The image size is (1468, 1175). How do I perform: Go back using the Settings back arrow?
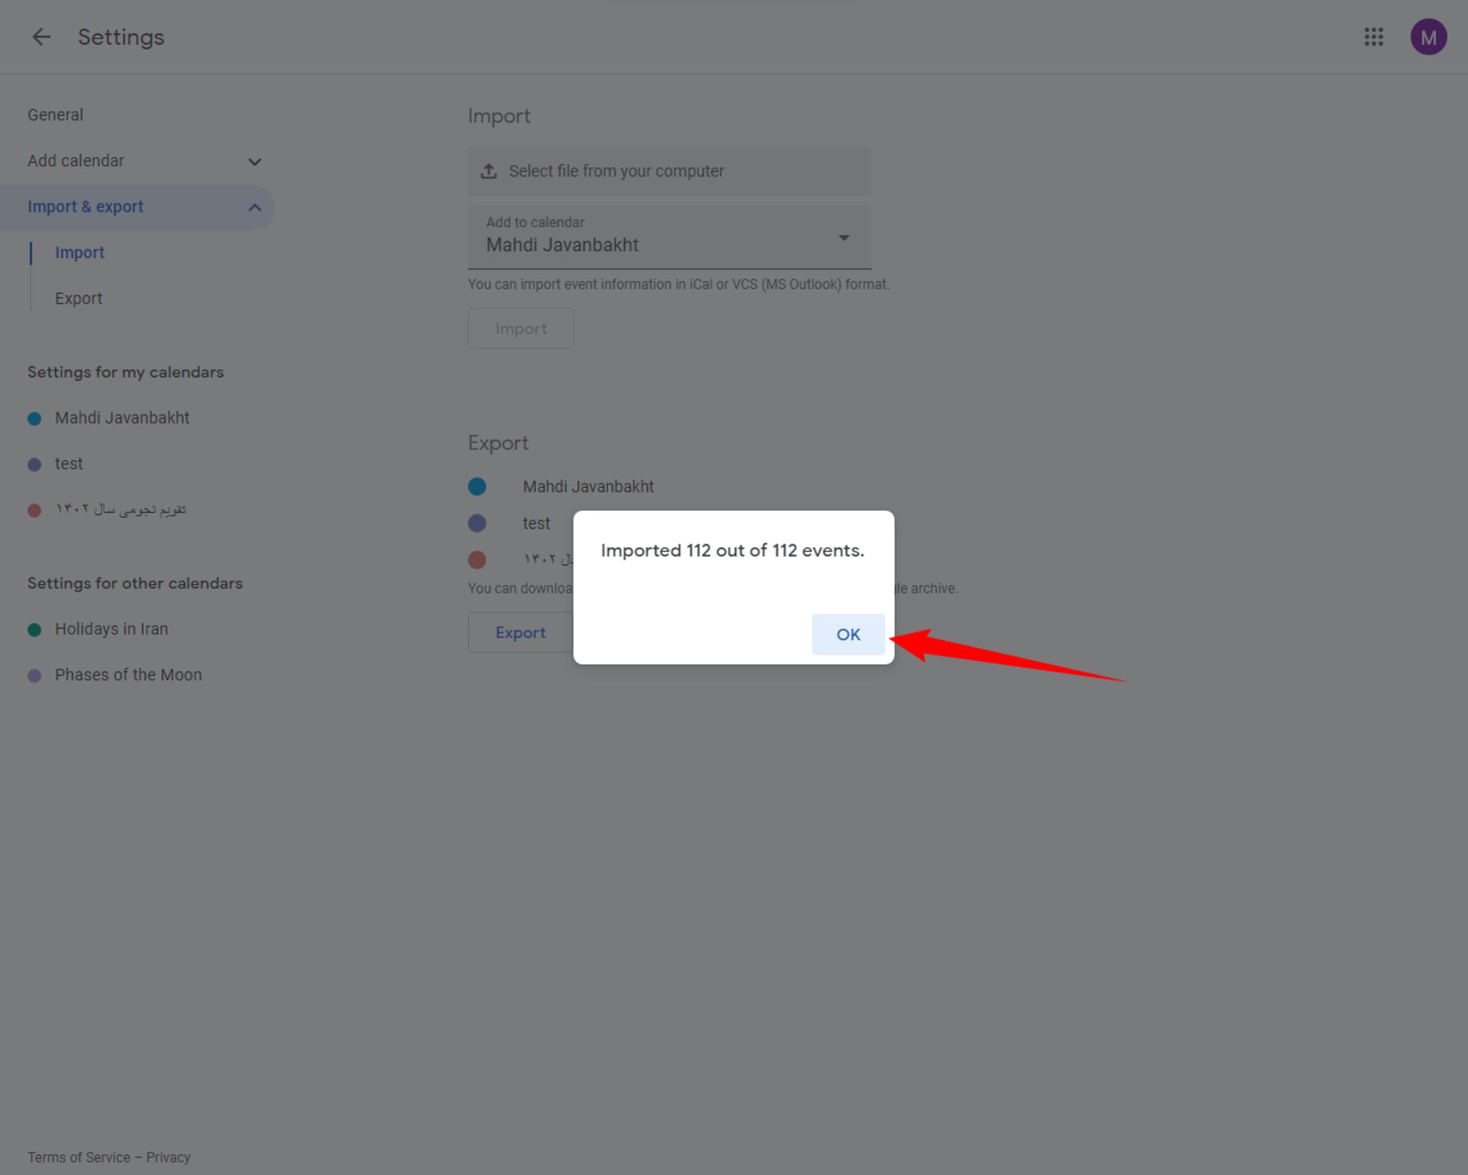click(41, 37)
